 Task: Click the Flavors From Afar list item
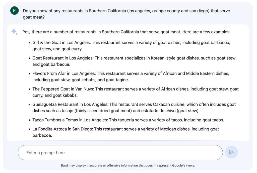[131, 77]
